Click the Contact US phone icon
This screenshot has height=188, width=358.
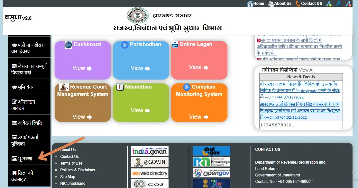(298, 4)
